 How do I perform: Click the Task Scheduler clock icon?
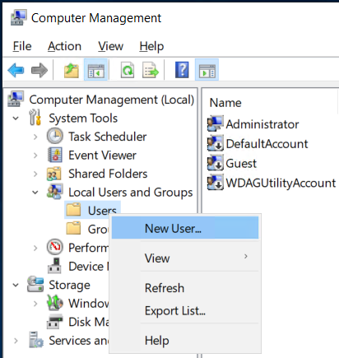click(x=55, y=137)
